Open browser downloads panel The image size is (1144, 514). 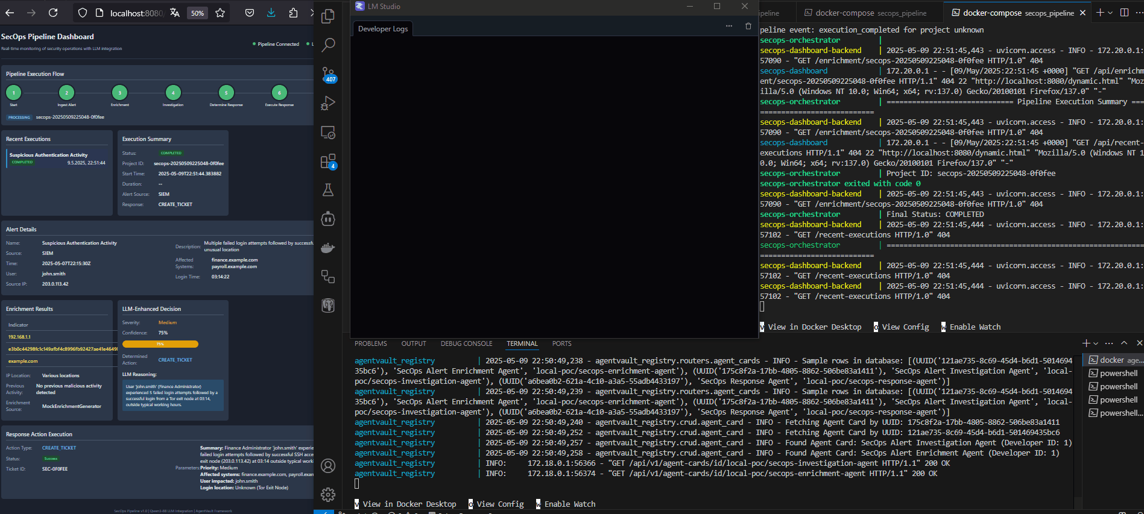[271, 13]
